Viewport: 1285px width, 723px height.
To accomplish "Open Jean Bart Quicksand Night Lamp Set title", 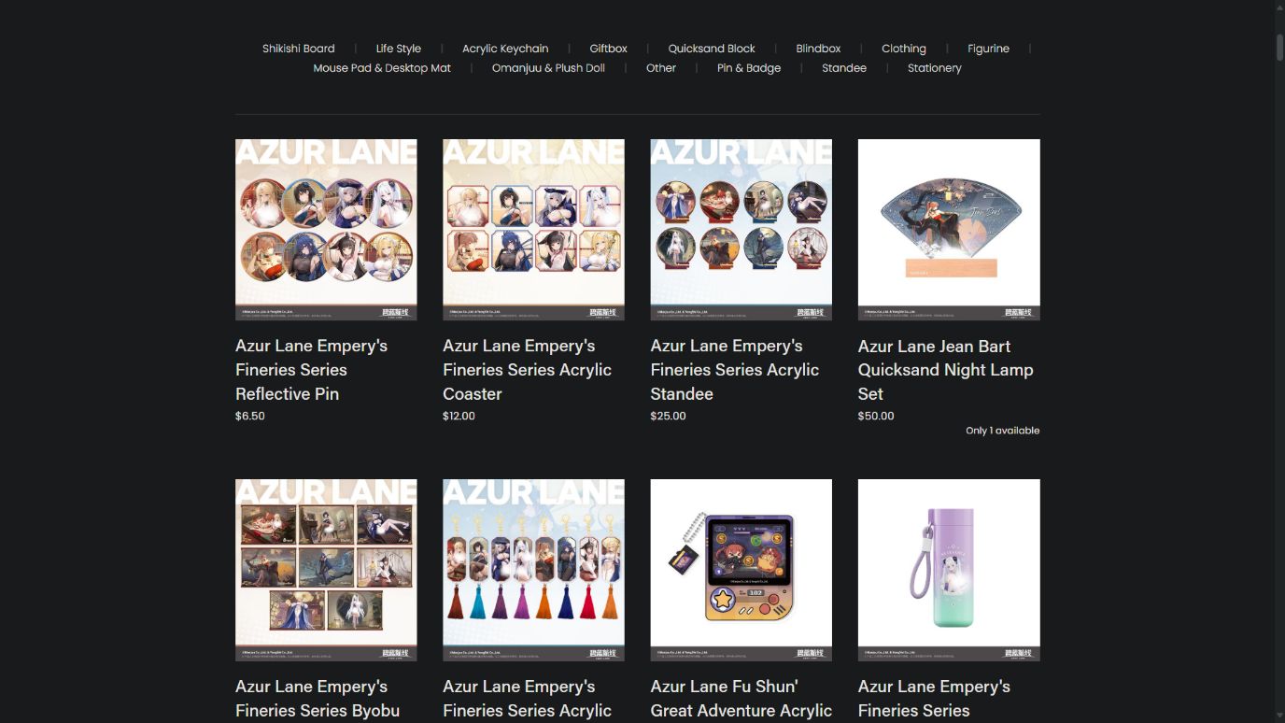I will 946,370.
